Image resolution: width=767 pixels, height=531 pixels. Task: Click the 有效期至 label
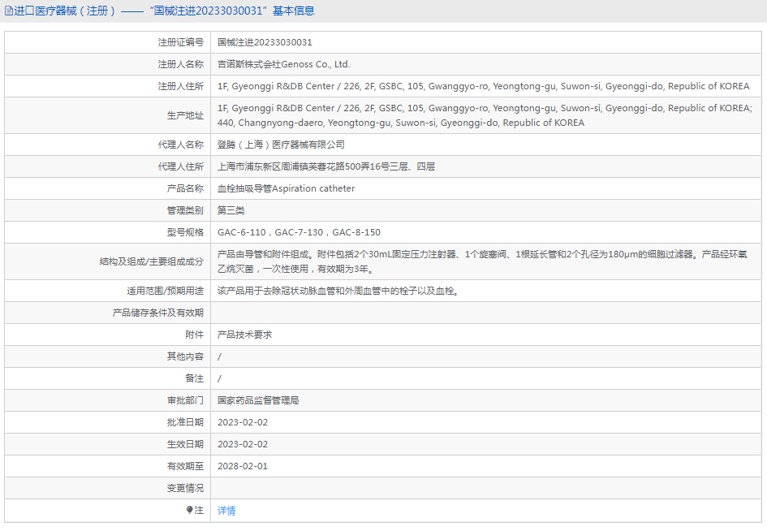185,466
